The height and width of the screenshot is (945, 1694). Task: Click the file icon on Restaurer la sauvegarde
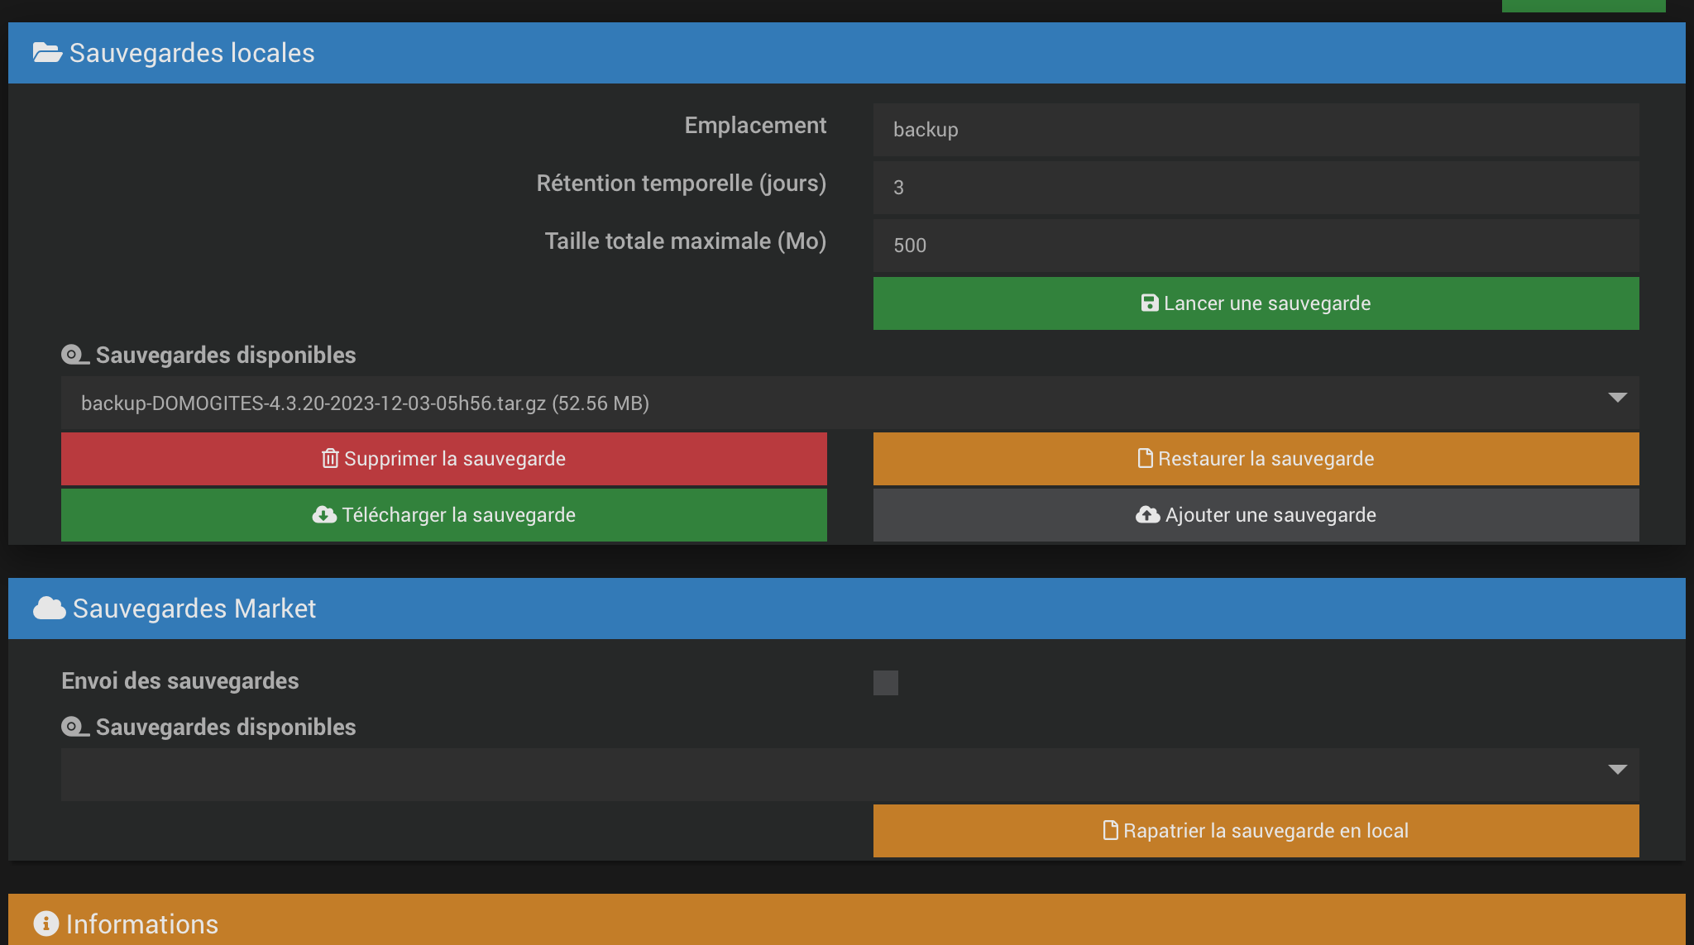click(x=1145, y=459)
